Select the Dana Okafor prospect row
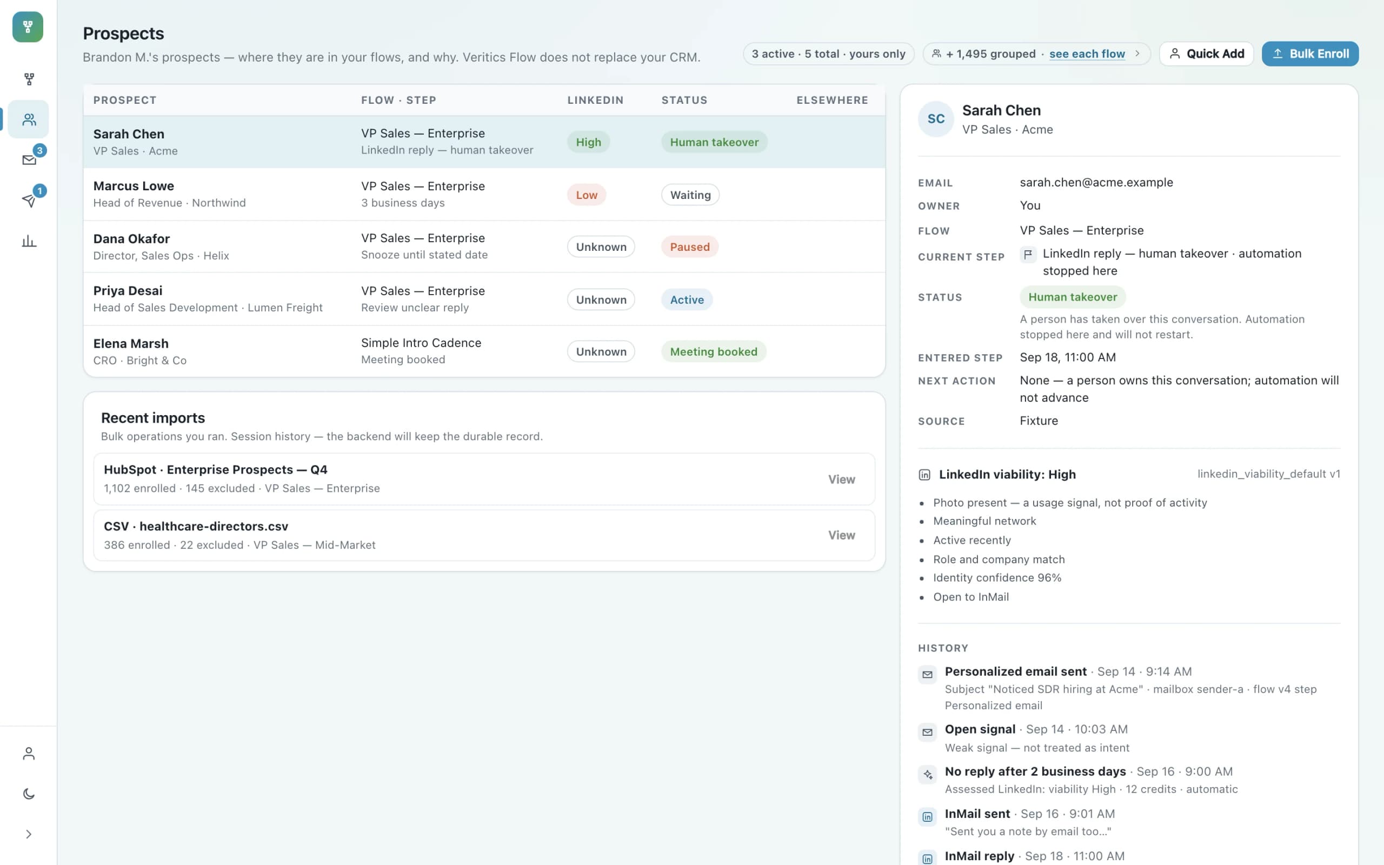Image resolution: width=1384 pixels, height=865 pixels. click(x=484, y=247)
